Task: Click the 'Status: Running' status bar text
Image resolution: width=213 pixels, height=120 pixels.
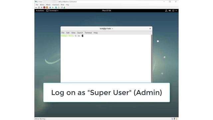Action: [40, 119]
